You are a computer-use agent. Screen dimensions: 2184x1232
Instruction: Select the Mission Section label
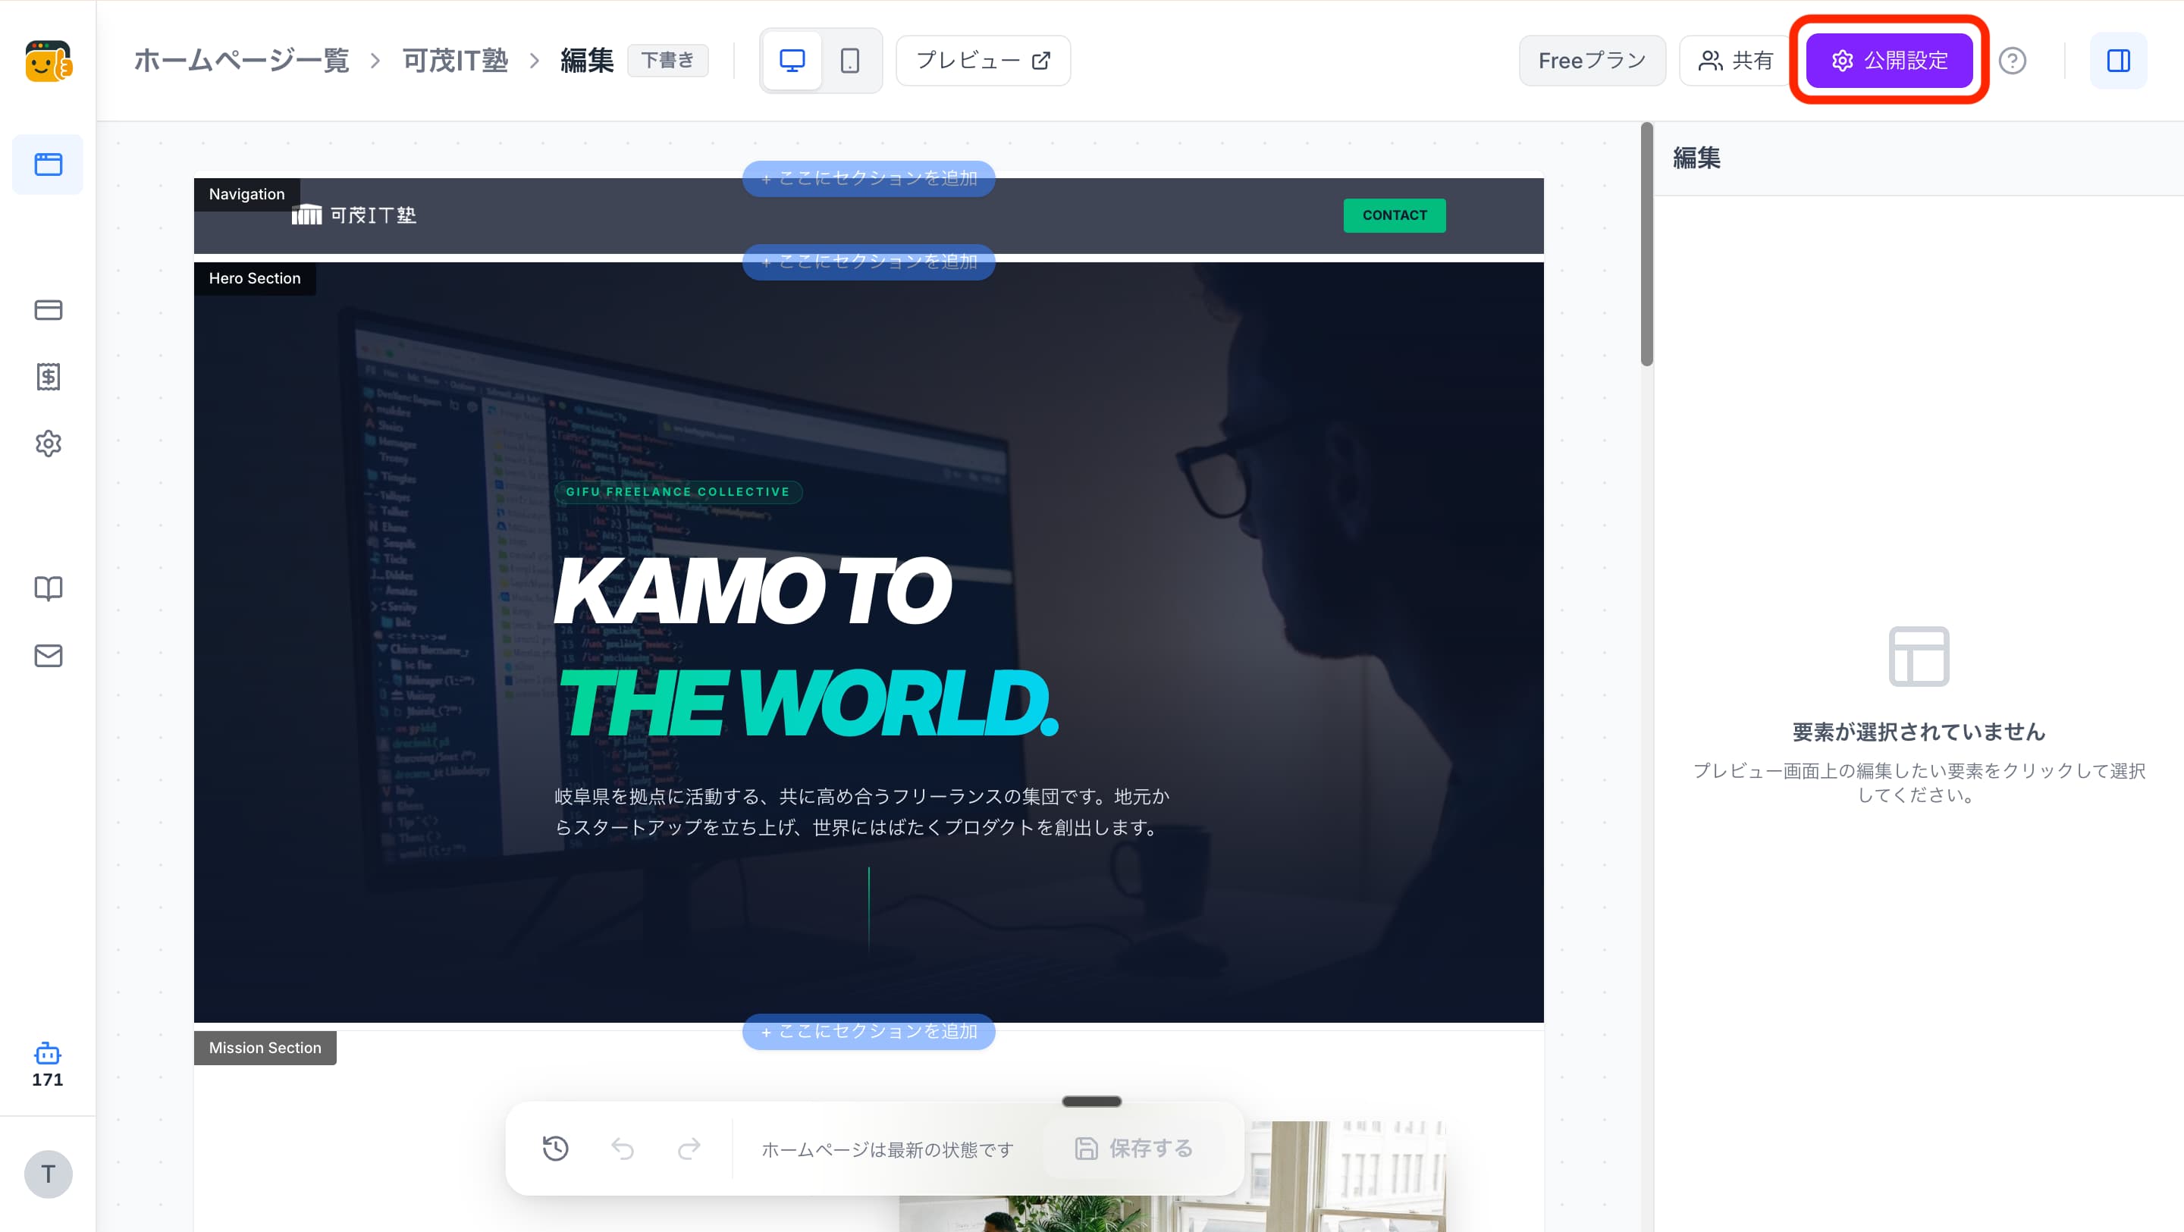tap(265, 1048)
